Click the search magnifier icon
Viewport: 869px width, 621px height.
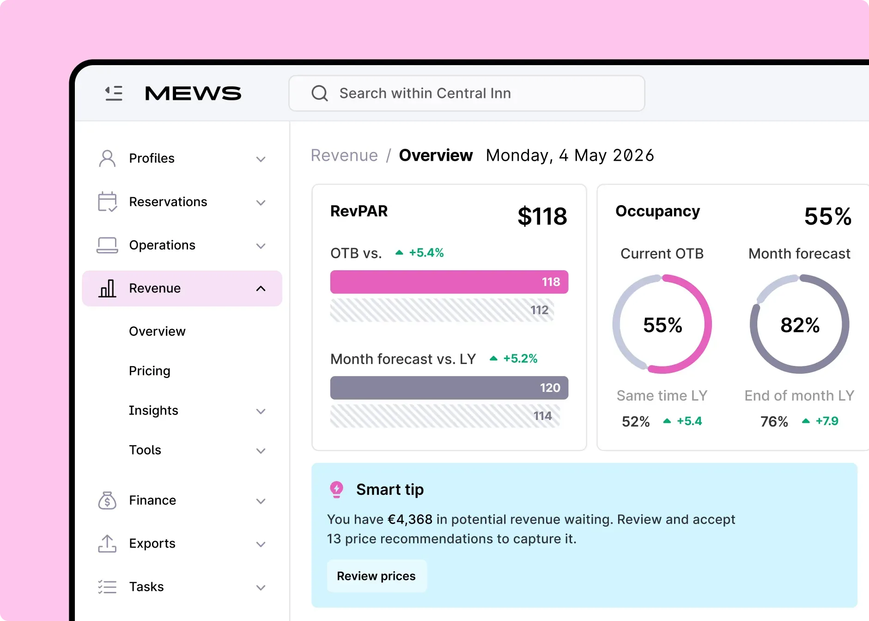[320, 93]
